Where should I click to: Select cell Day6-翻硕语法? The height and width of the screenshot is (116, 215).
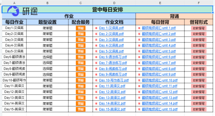point(14,57)
